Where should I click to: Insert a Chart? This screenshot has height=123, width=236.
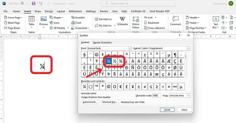(76, 23)
